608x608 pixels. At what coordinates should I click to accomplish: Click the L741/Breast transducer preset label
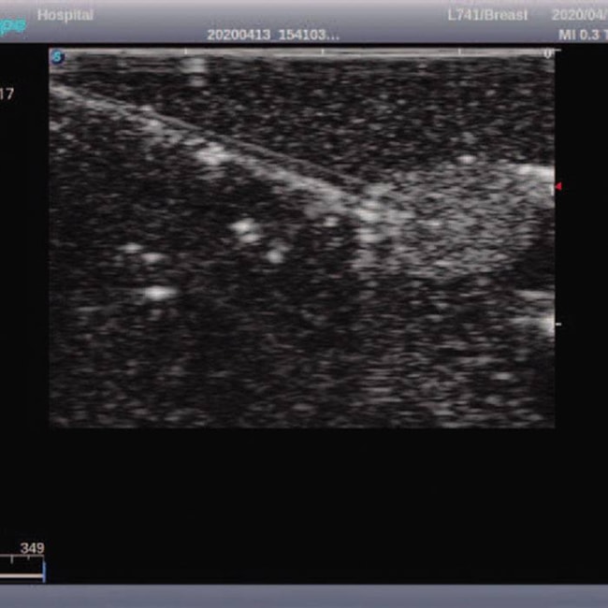coord(487,16)
